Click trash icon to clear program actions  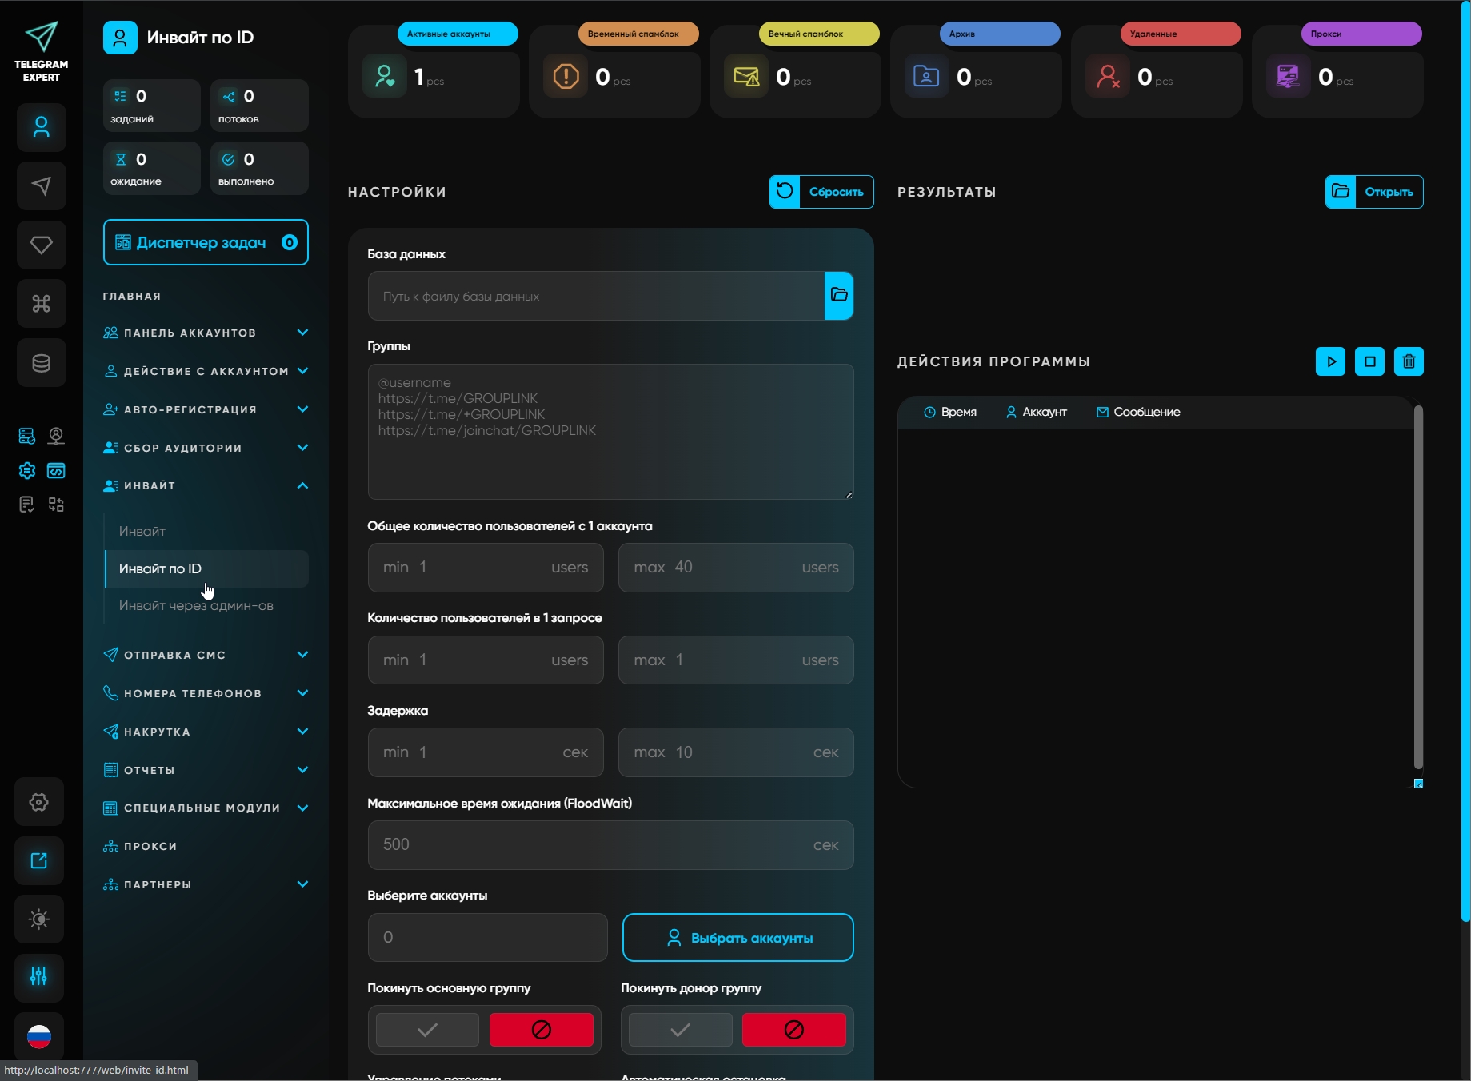(x=1409, y=361)
